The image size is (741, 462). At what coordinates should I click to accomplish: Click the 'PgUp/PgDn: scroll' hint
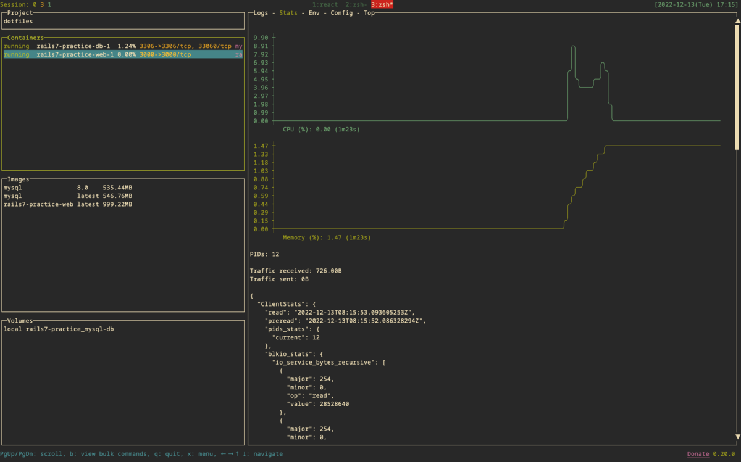pyautogui.click(x=31, y=454)
